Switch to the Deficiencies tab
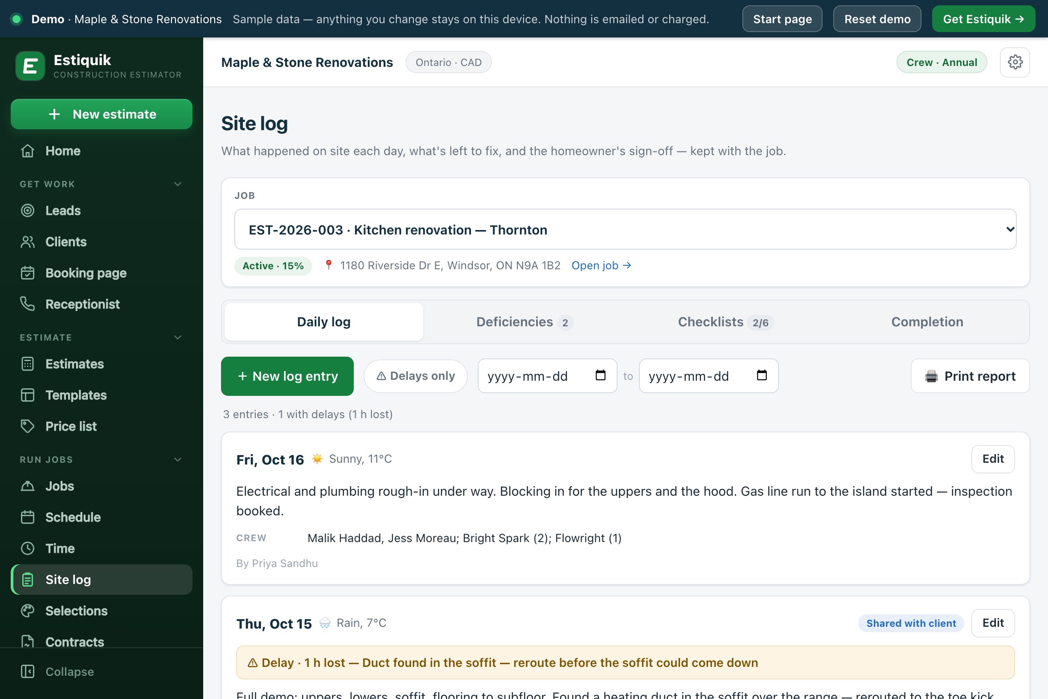The height and width of the screenshot is (699, 1048). point(524,322)
